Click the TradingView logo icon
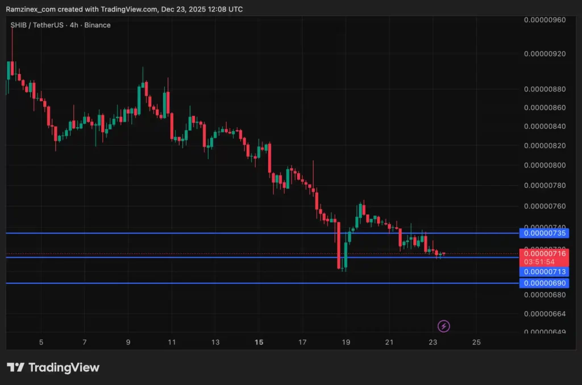 [15, 367]
